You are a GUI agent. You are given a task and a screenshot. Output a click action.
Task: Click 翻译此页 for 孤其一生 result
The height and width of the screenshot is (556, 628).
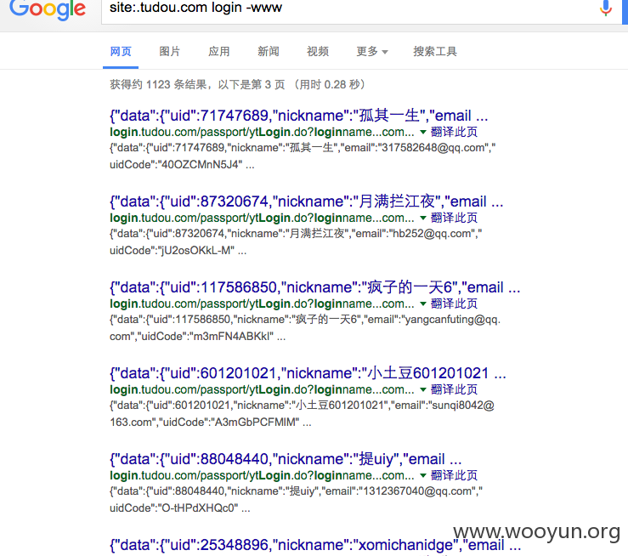click(454, 132)
